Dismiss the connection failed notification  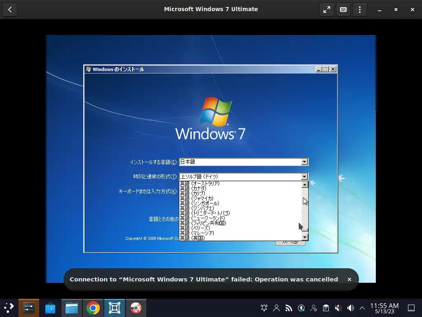[349, 279]
